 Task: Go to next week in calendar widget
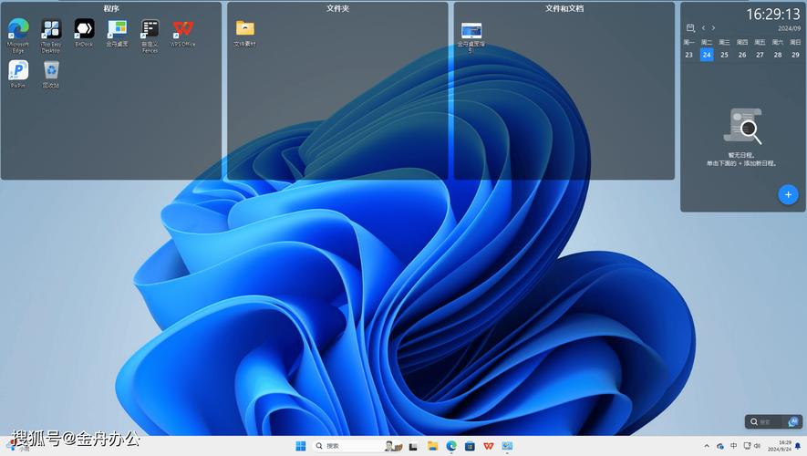[713, 28]
